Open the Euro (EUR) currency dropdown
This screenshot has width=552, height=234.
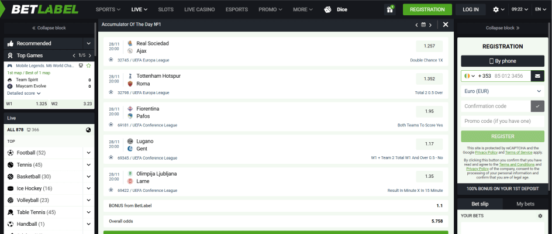503,91
